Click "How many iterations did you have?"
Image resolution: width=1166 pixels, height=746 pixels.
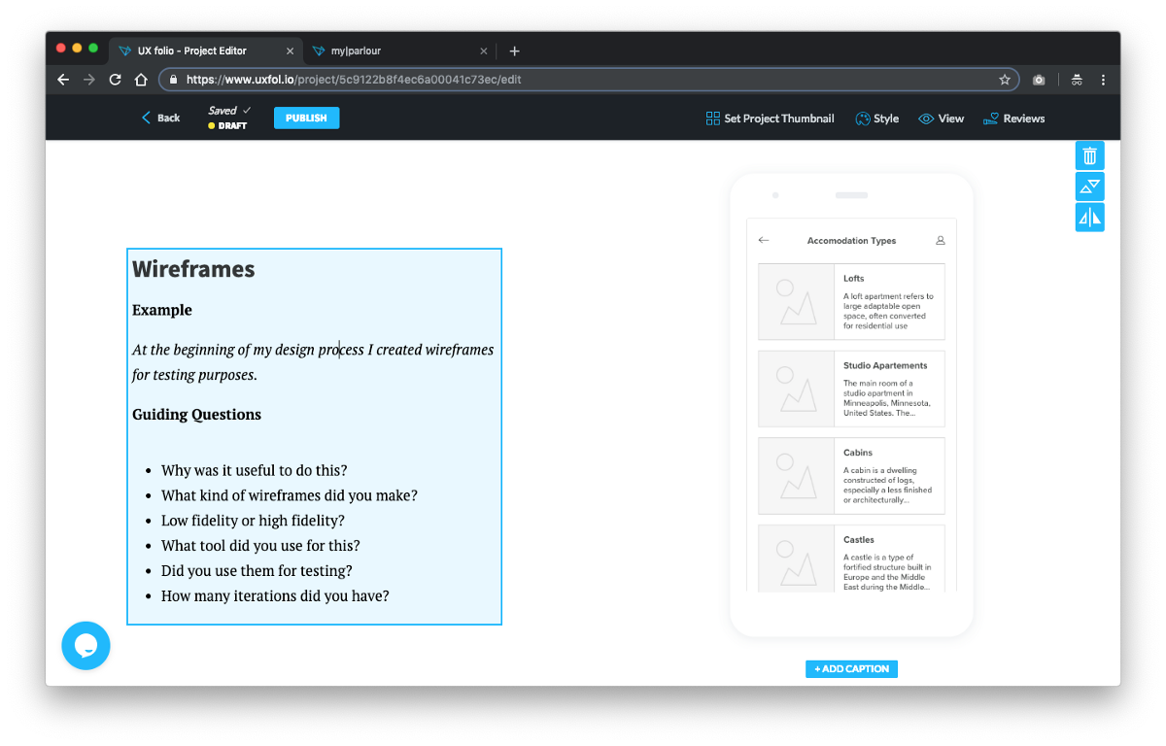pyautogui.click(x=275, y=596)
